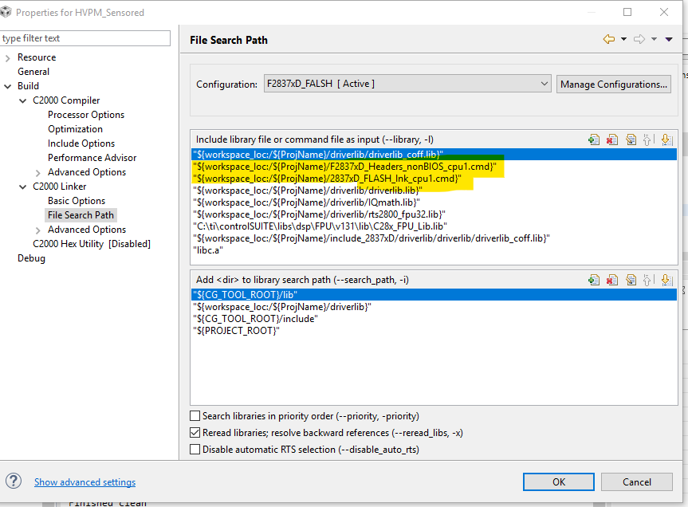Collapse the C2000 Compiler tree node
This screenshot has width=688, height=507.
point(22,100)
